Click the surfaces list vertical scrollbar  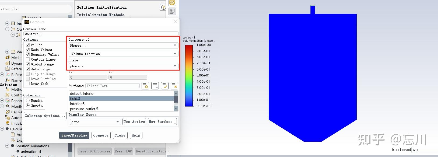176,101
